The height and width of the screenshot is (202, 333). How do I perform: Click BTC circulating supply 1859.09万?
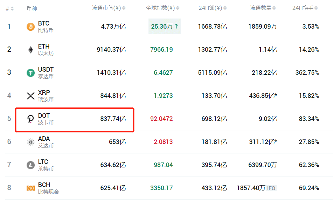coord(263,27)
